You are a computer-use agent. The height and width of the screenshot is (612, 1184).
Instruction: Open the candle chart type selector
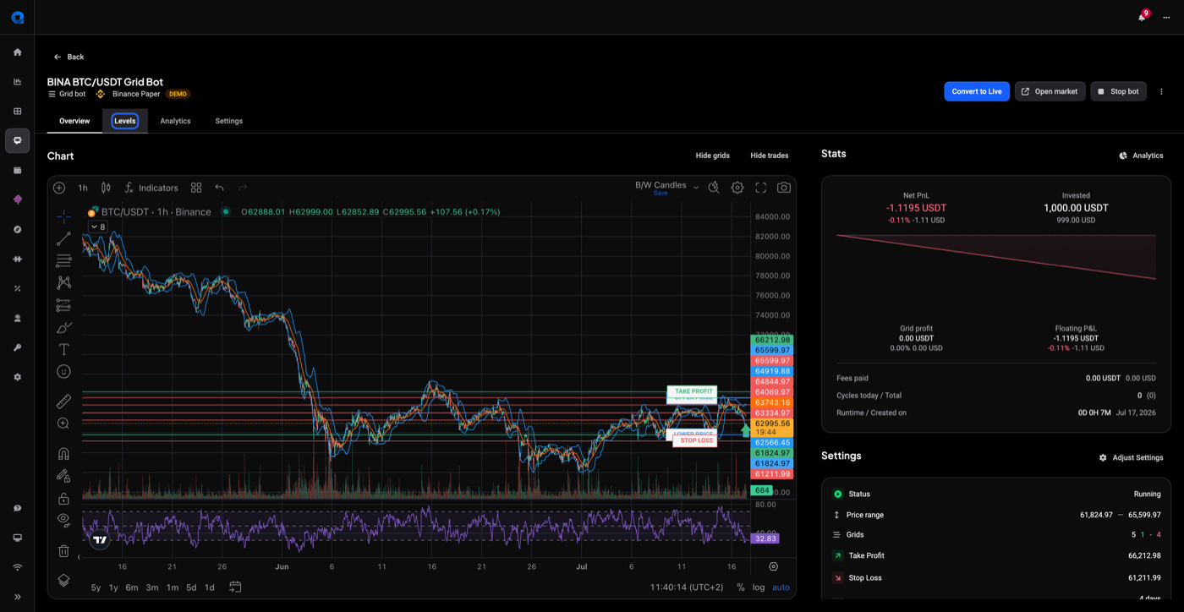point(106,188)
